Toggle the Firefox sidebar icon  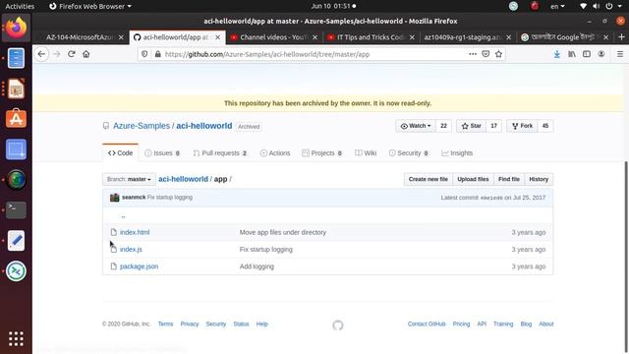(587, 54)
